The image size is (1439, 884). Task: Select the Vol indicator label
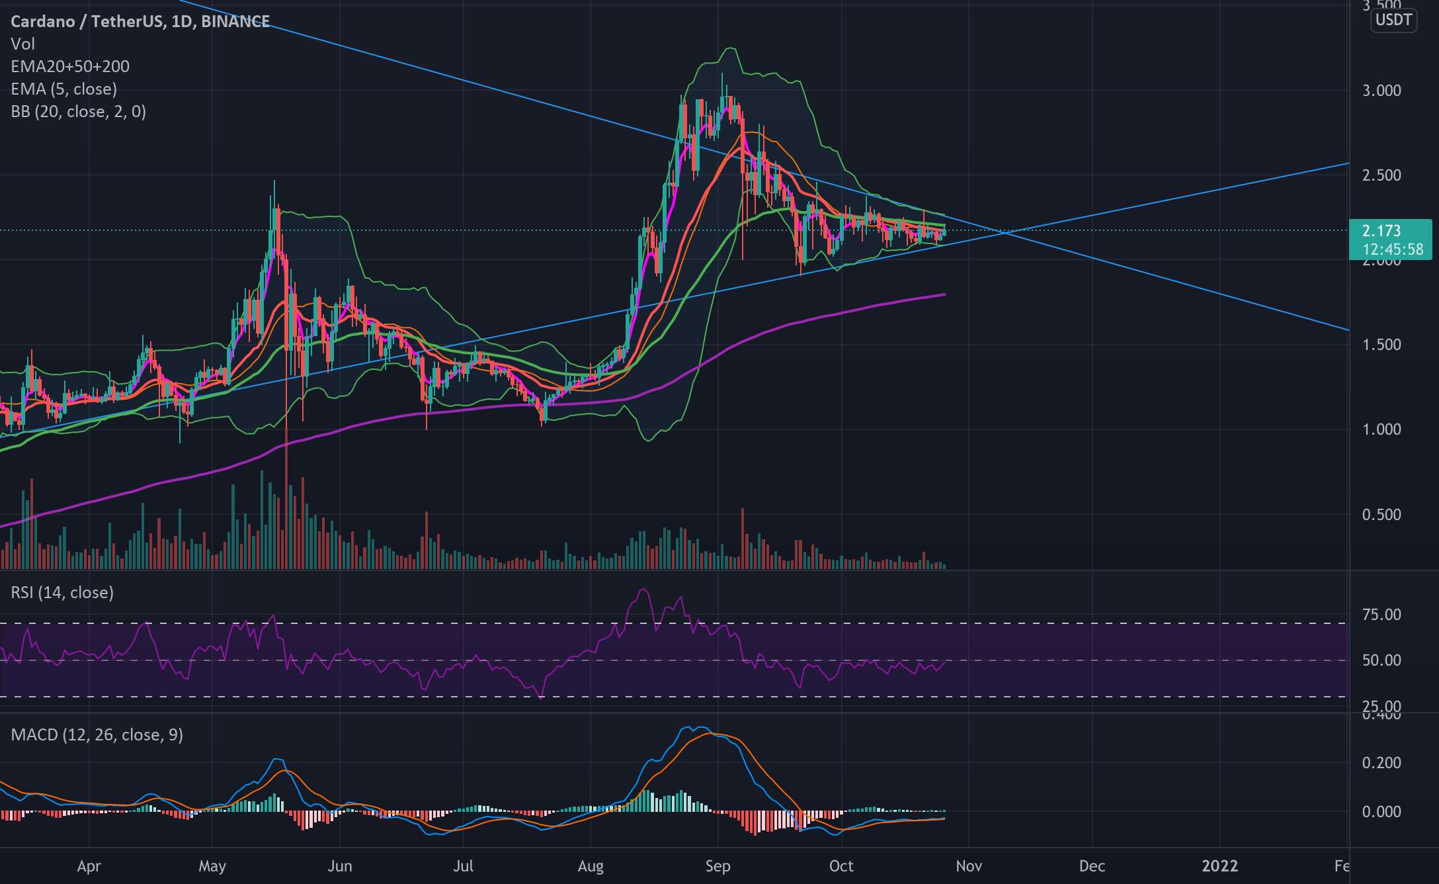pos(22,44)
